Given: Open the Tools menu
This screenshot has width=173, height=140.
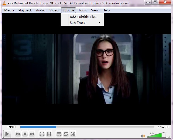Looking at the screenshot, I should pos(83,10).
